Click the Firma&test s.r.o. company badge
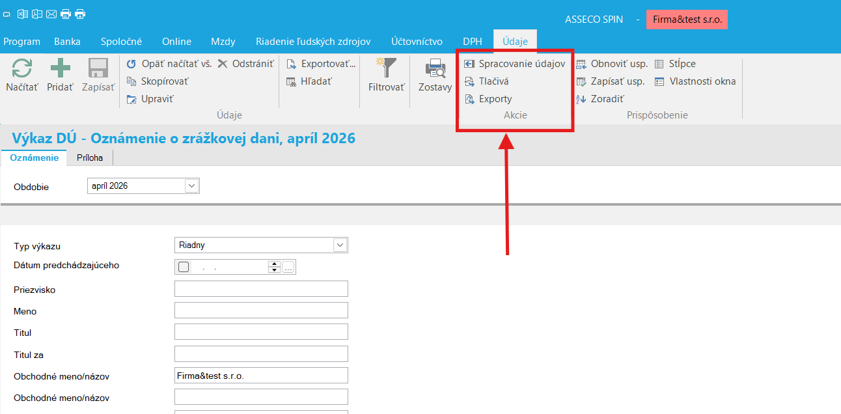 point(687,20)
